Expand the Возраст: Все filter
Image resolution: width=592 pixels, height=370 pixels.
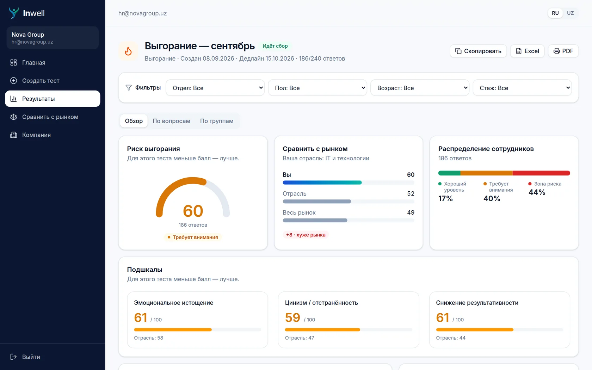pos(420,88)
